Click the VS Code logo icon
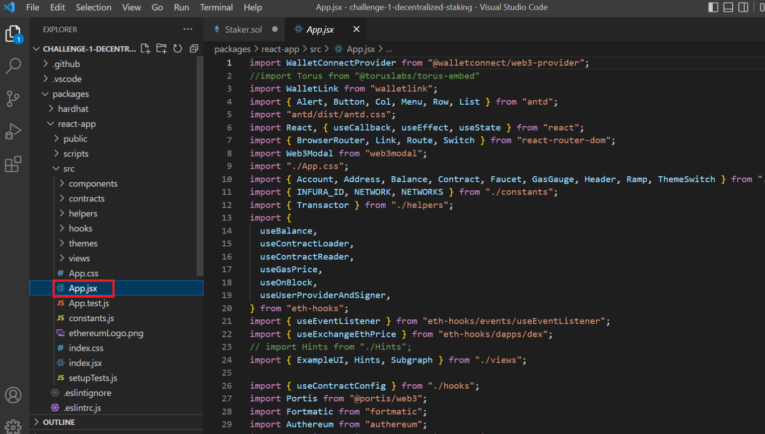The width and height of the screenshot is (765, 434). 10,7
